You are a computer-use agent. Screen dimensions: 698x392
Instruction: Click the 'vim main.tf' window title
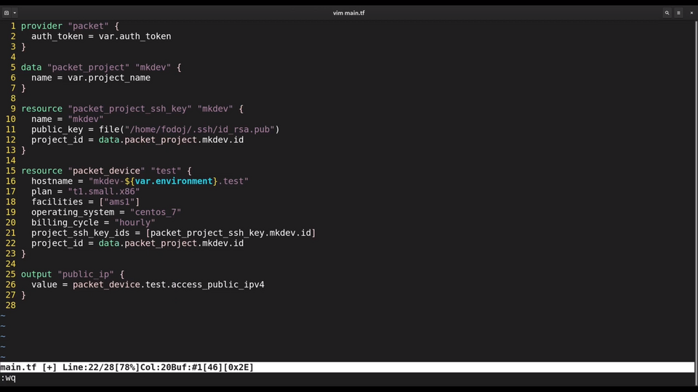(x=348, y=13)
